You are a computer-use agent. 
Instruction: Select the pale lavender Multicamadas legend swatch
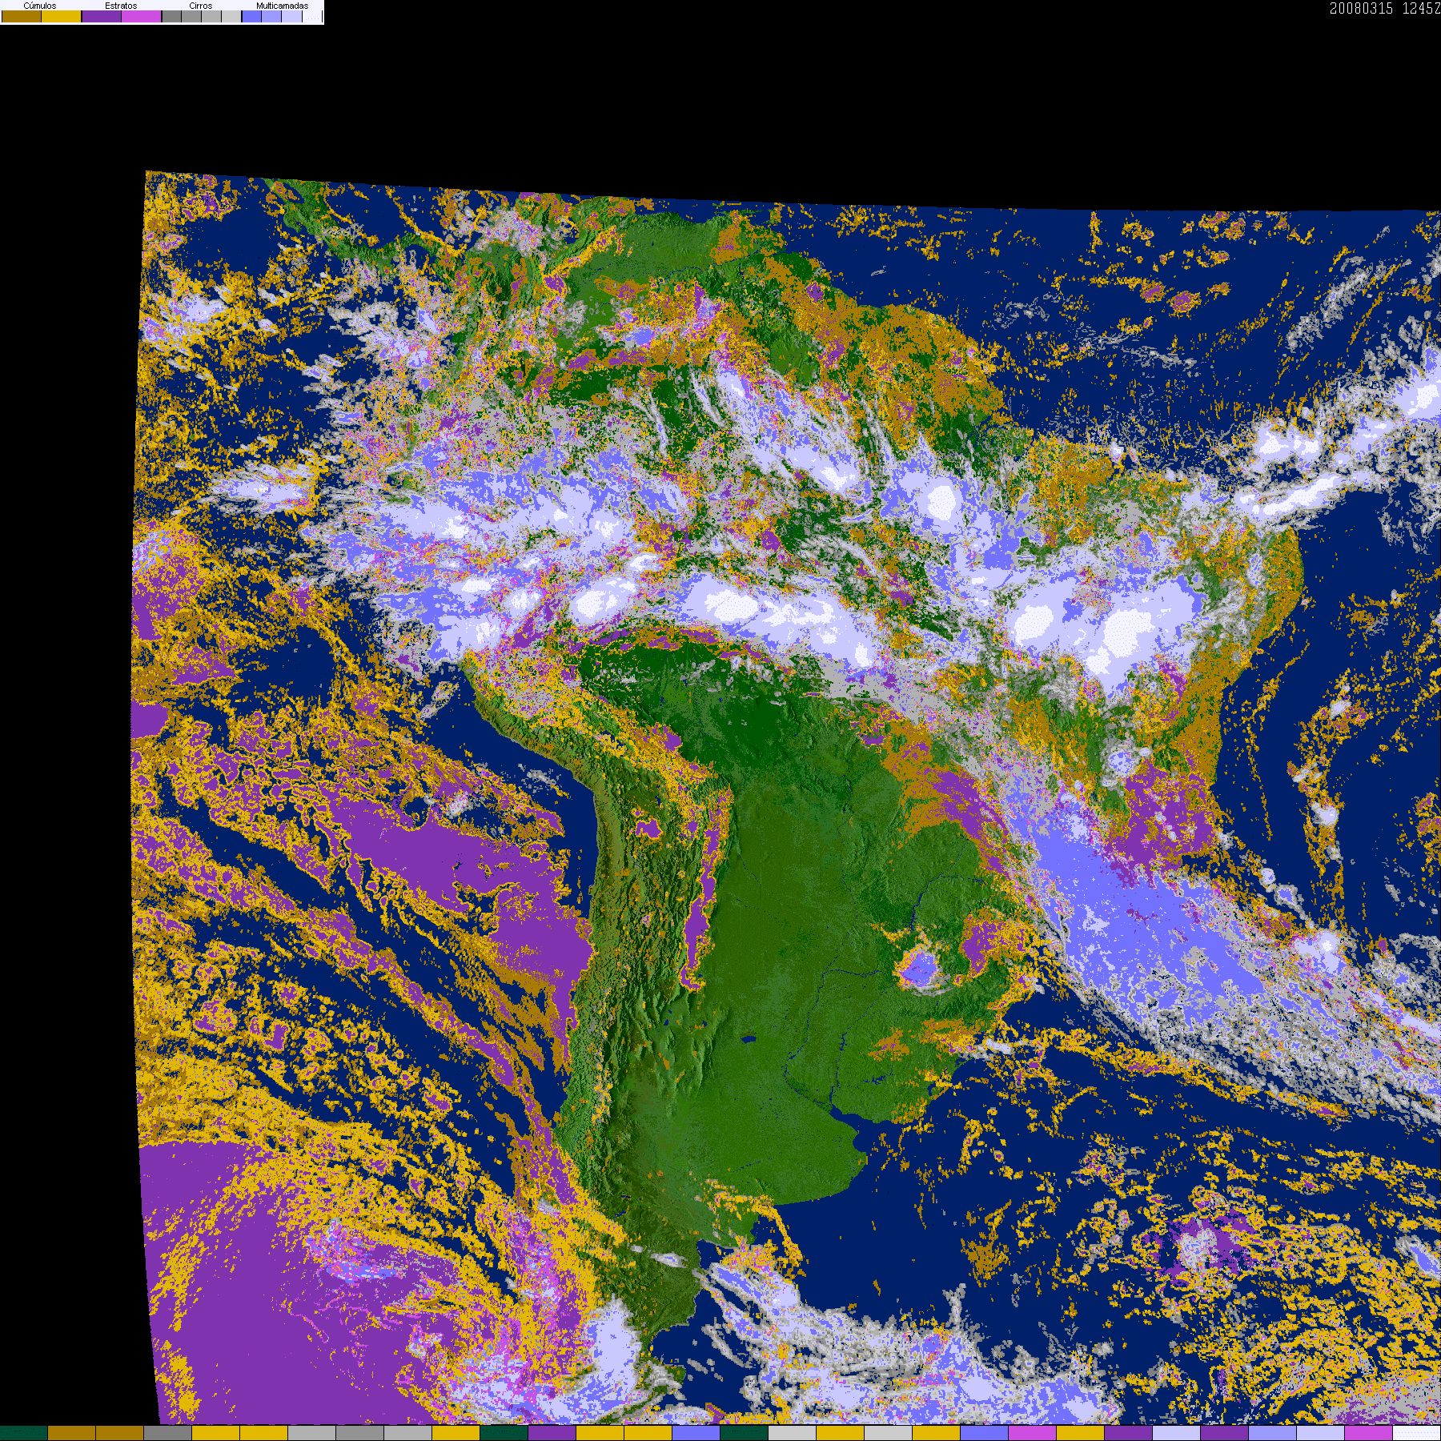291,16
